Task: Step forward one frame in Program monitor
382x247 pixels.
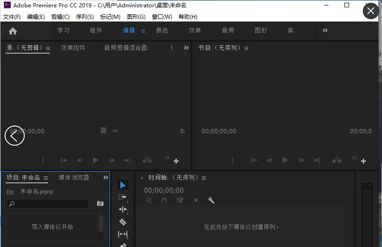Action: tap(301, 160)
